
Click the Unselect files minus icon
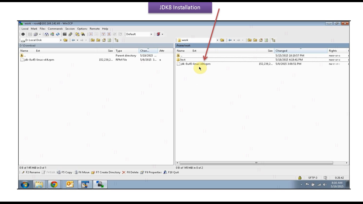click(96, 34)
